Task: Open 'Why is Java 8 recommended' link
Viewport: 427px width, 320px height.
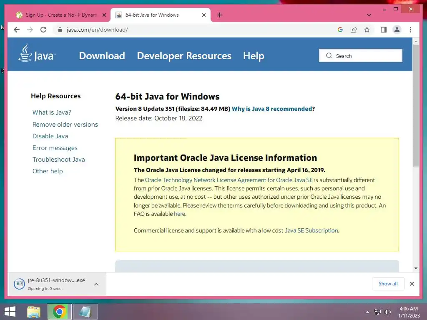Action: point(272,109)
